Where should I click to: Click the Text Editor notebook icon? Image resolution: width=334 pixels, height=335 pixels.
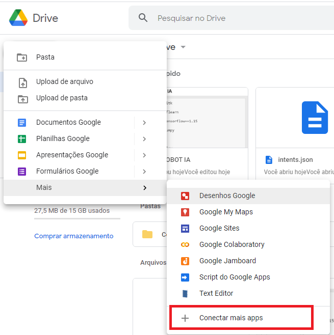185,294
